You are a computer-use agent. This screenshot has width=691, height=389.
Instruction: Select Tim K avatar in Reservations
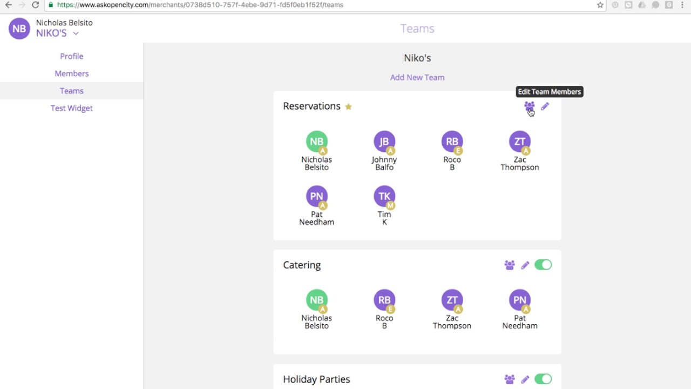tap(384, 196)
